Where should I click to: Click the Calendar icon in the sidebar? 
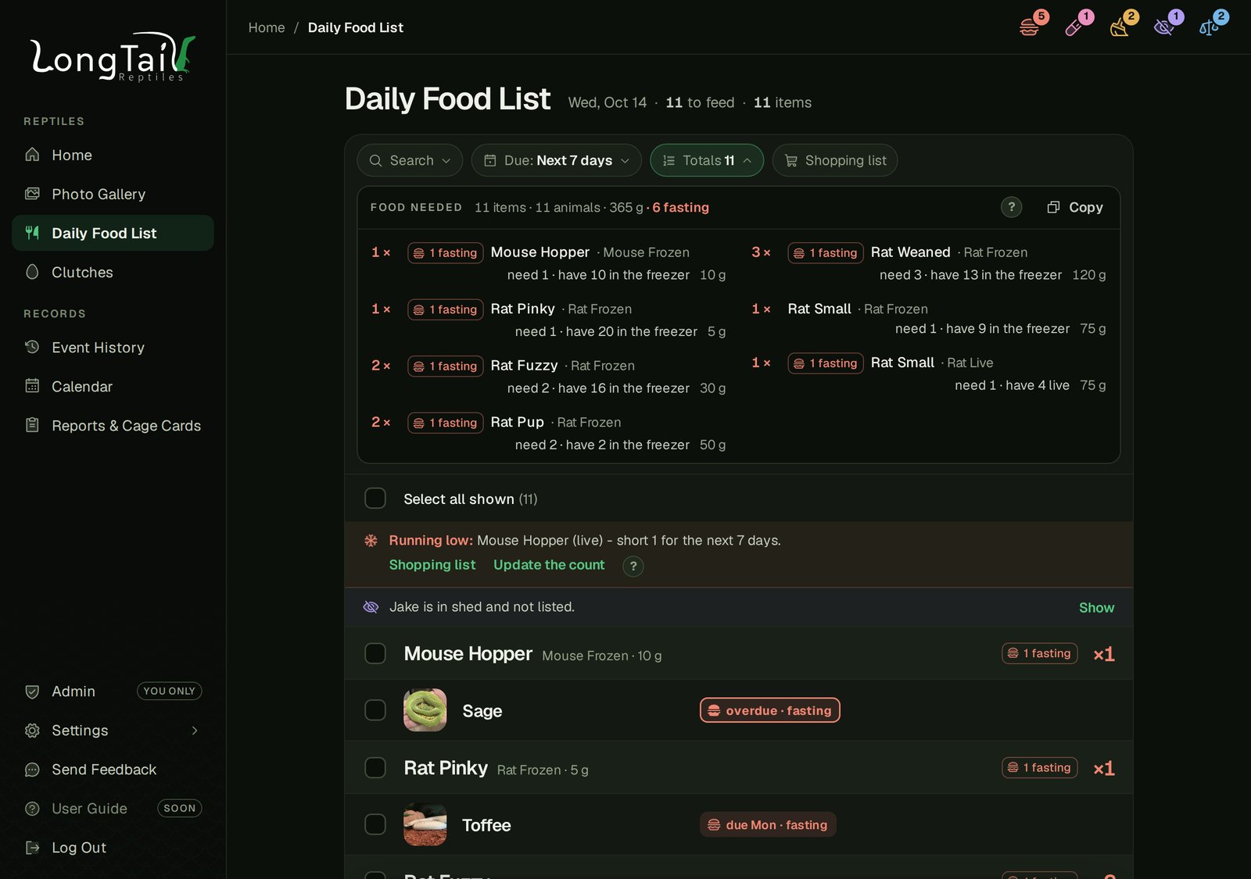click(x=32, y=386)
